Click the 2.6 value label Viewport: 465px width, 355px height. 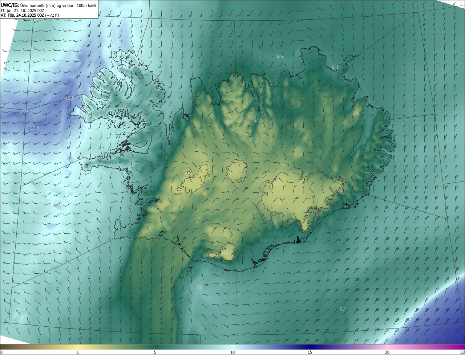click(x=230, y=122)
